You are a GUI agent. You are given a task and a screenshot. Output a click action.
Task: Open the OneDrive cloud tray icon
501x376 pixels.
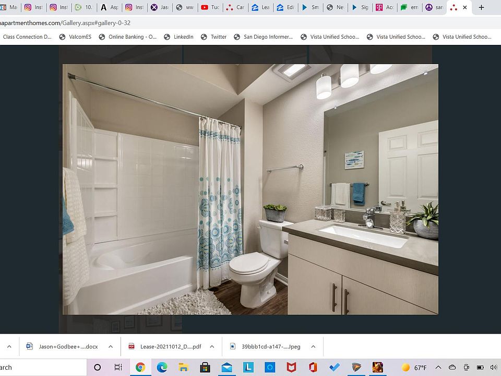[x=452, y=367]
